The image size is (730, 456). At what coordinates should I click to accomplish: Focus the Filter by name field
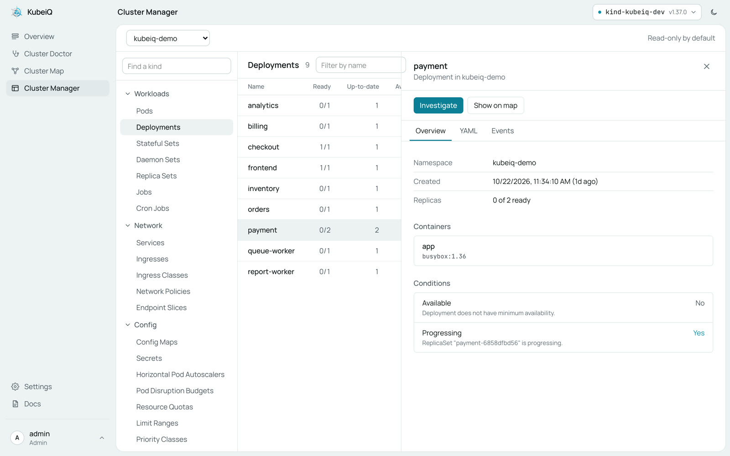point(360,65)
